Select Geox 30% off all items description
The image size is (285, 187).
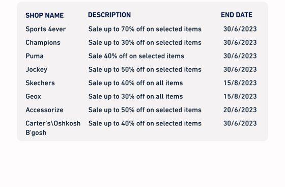pos(135,96)
